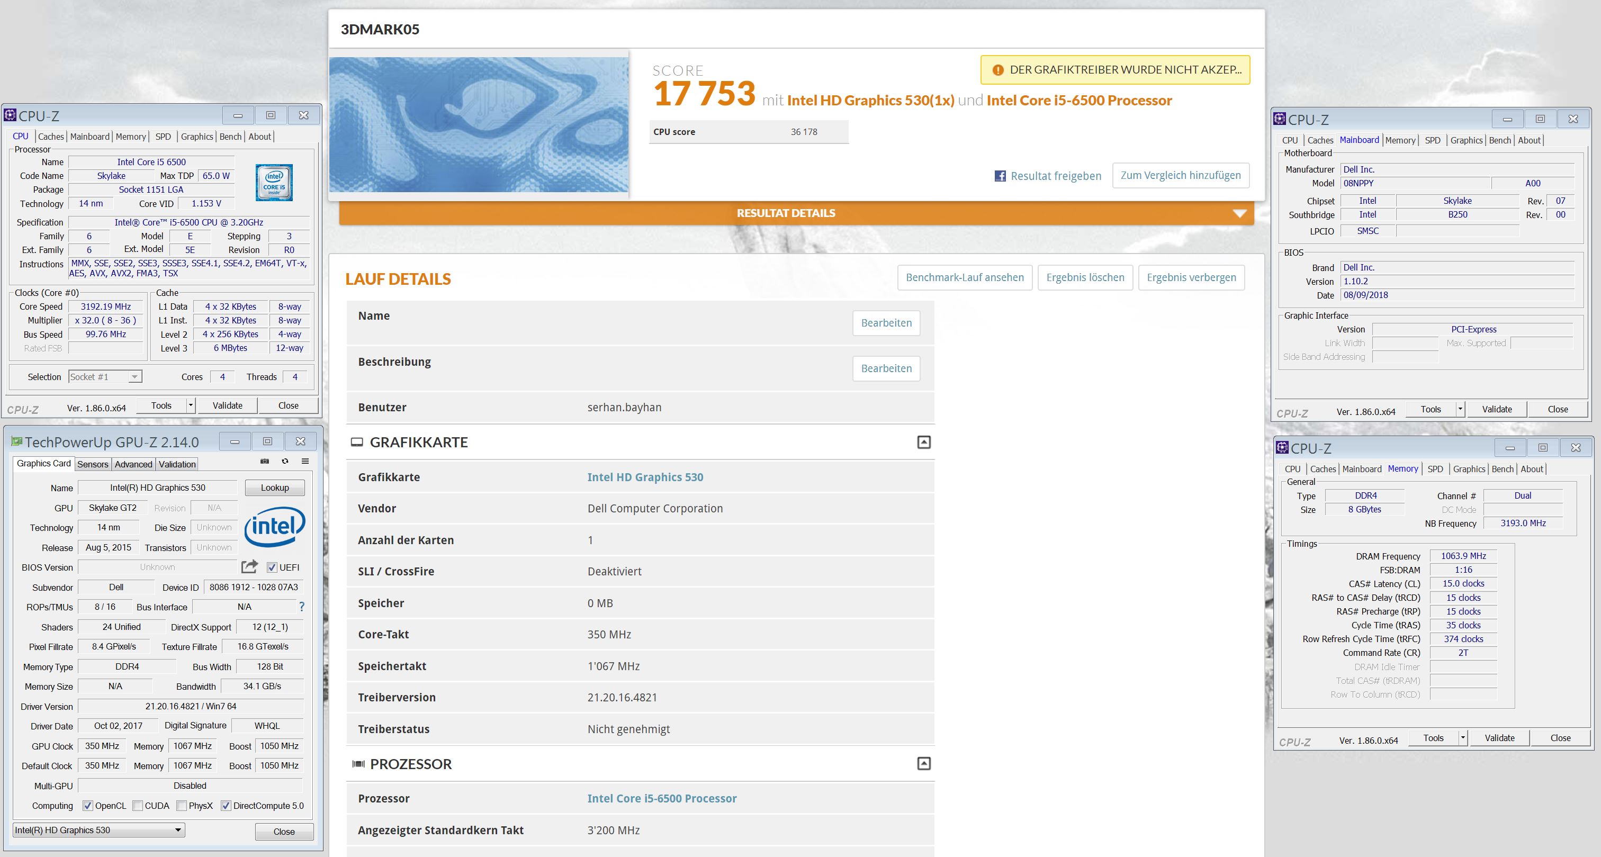1601x857 pixels.
Task: Open Advanced tab in GPU-Z
Action: point(133,464)
